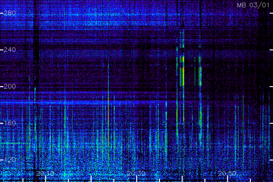Screen dimensions: 273x182
Task: Click the 160 frequency axis label
Action: click(x=10, y=123)
